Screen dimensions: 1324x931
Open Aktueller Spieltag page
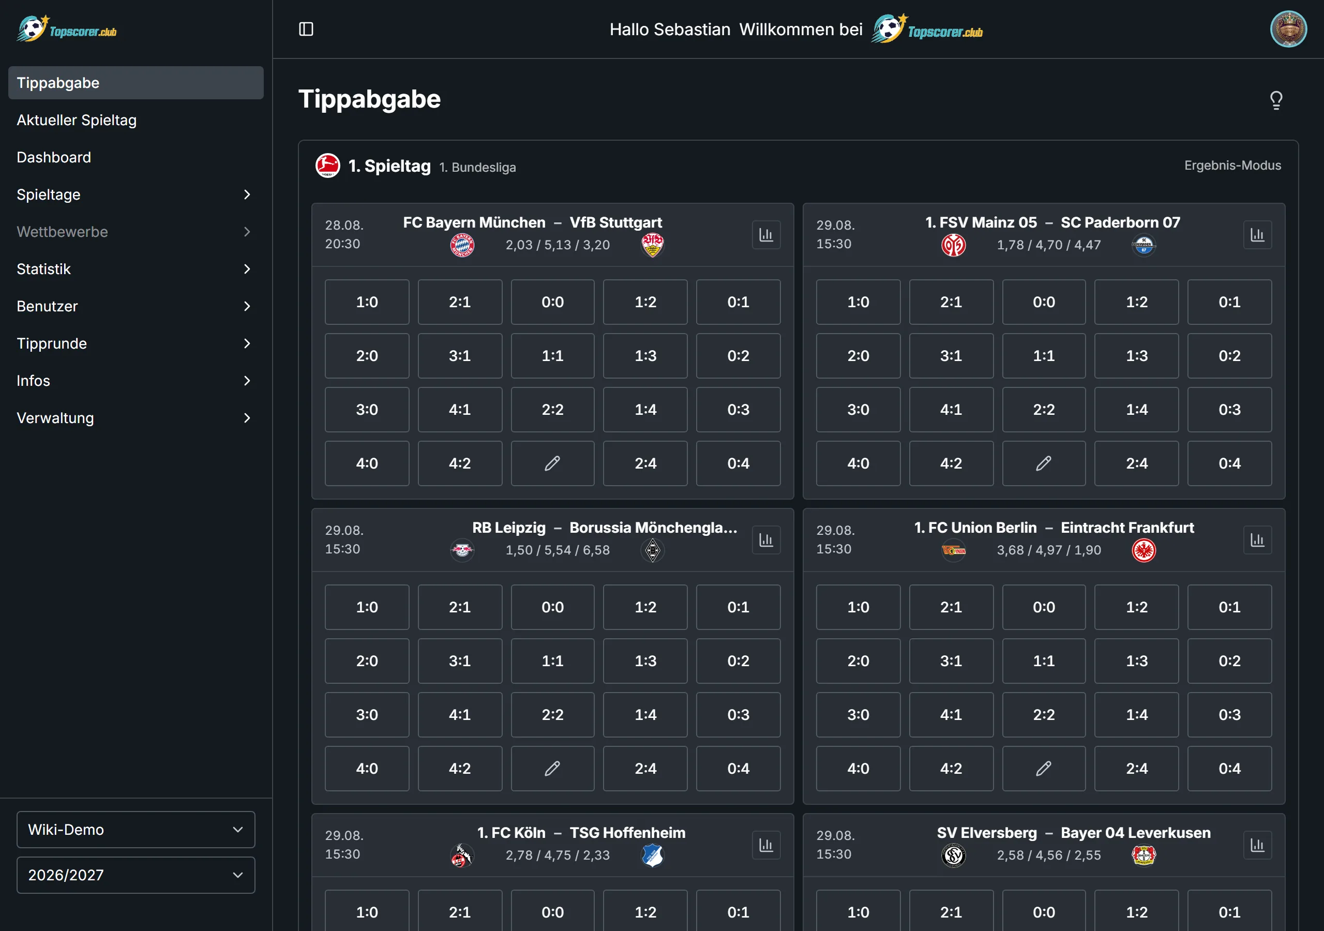pyautogui.click(x=136, y=120)
